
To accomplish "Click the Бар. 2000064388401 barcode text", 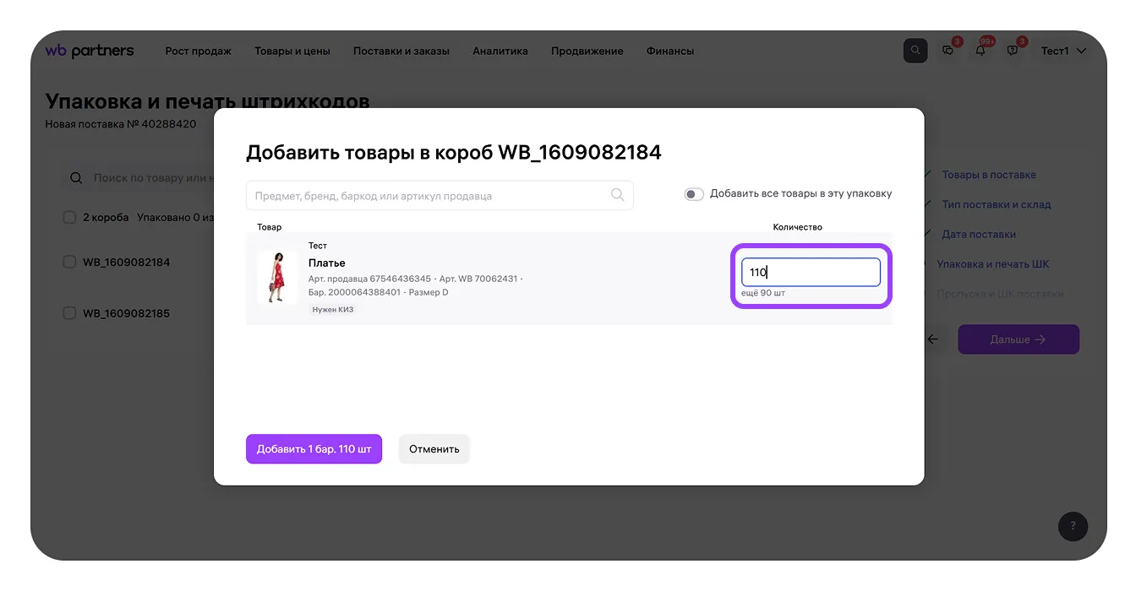I will click(354, 292).
